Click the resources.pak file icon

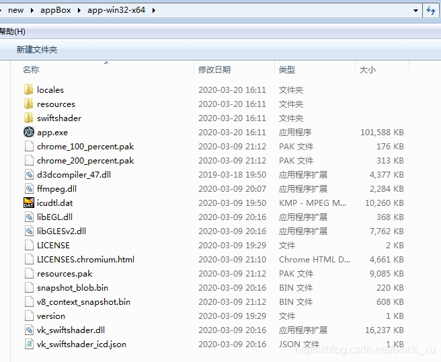click(x=29, y=273)
